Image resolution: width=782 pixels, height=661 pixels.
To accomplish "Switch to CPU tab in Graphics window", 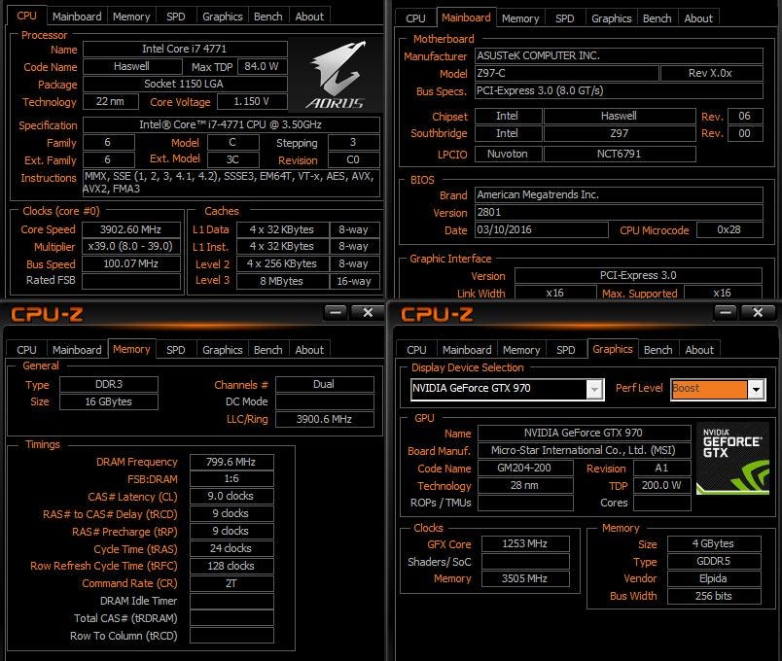I will coord(416,350).
